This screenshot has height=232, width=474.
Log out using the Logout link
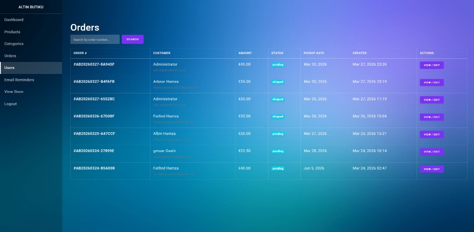coord(11,104)
